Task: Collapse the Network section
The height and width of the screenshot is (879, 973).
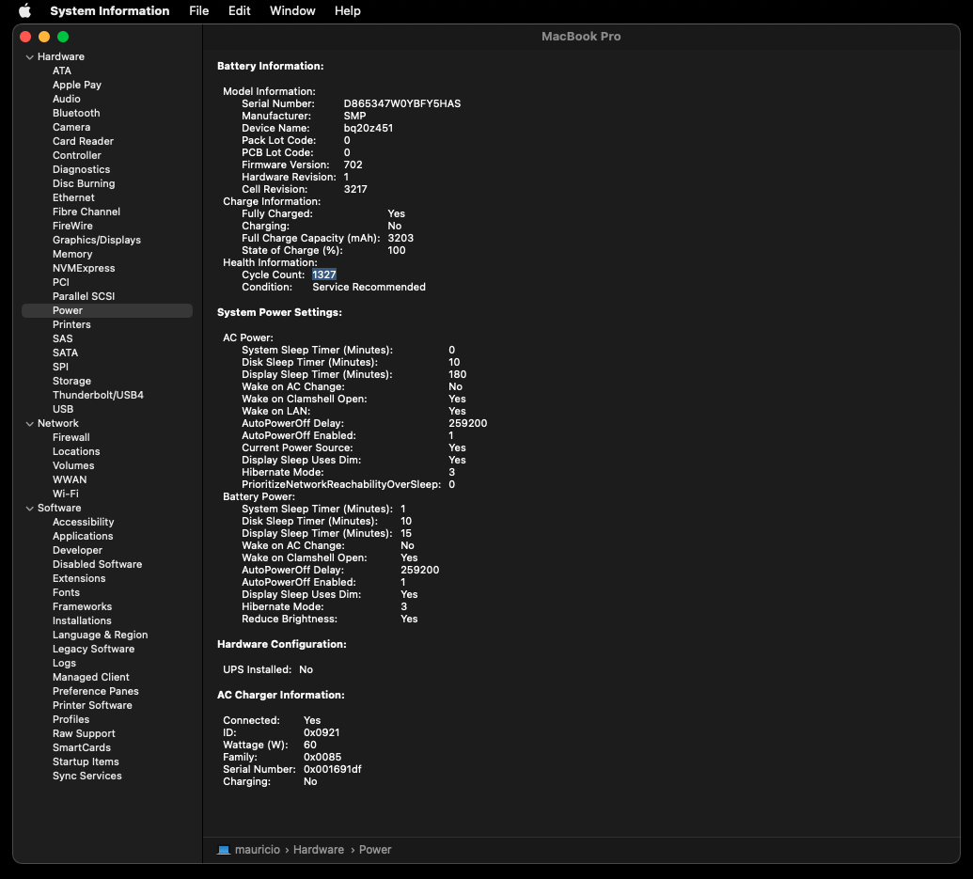Action: (x=30, y=424)
